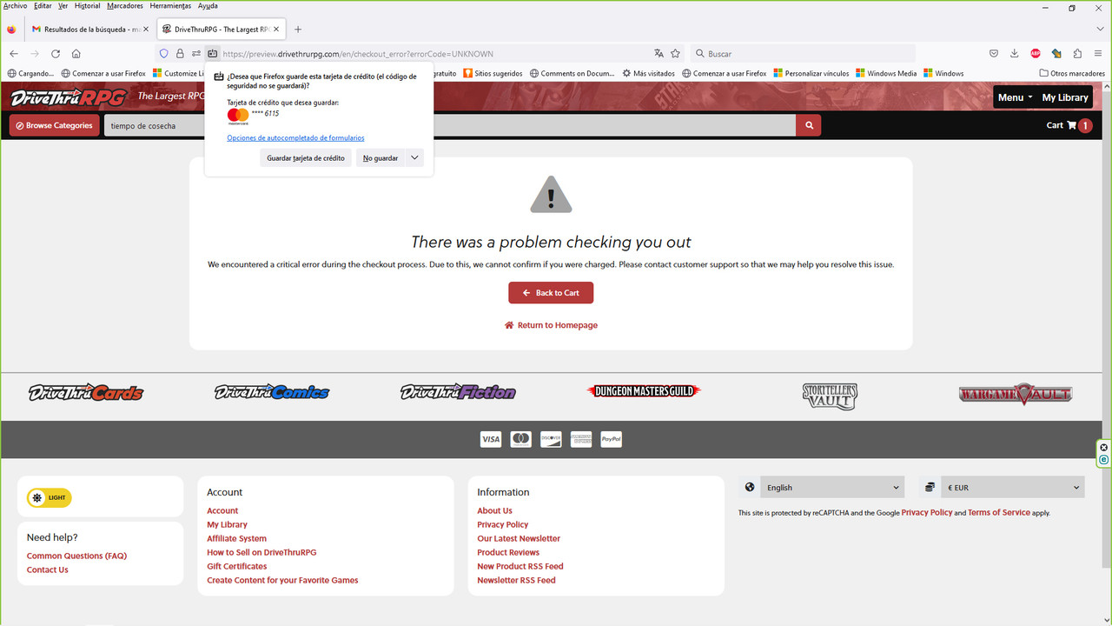
Task: Click the No guardar button
Action: click(x=381, y=158)
